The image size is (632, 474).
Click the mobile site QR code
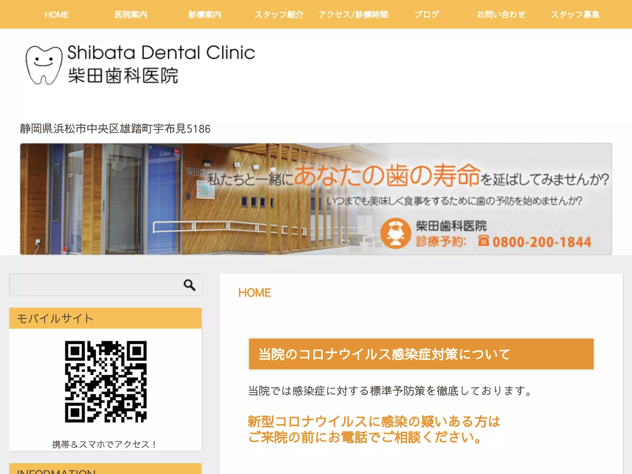pyautogui.click(x=106, y=382)
